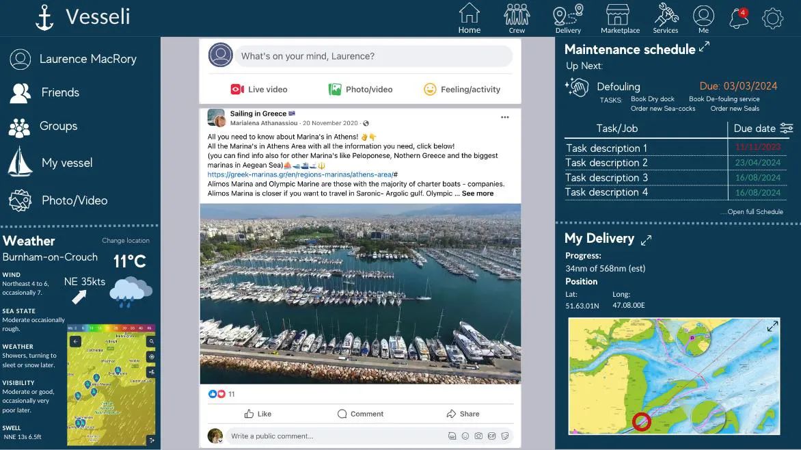Screen dimensions: 801x450
Task: Click the Vesseli anchor logo
Action: point(44,18)
